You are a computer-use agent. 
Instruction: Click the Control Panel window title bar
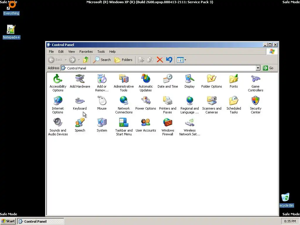(x=154, y=45)
